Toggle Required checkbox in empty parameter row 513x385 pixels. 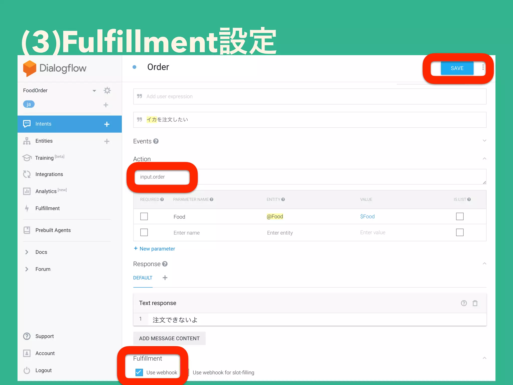coord(144,232)
